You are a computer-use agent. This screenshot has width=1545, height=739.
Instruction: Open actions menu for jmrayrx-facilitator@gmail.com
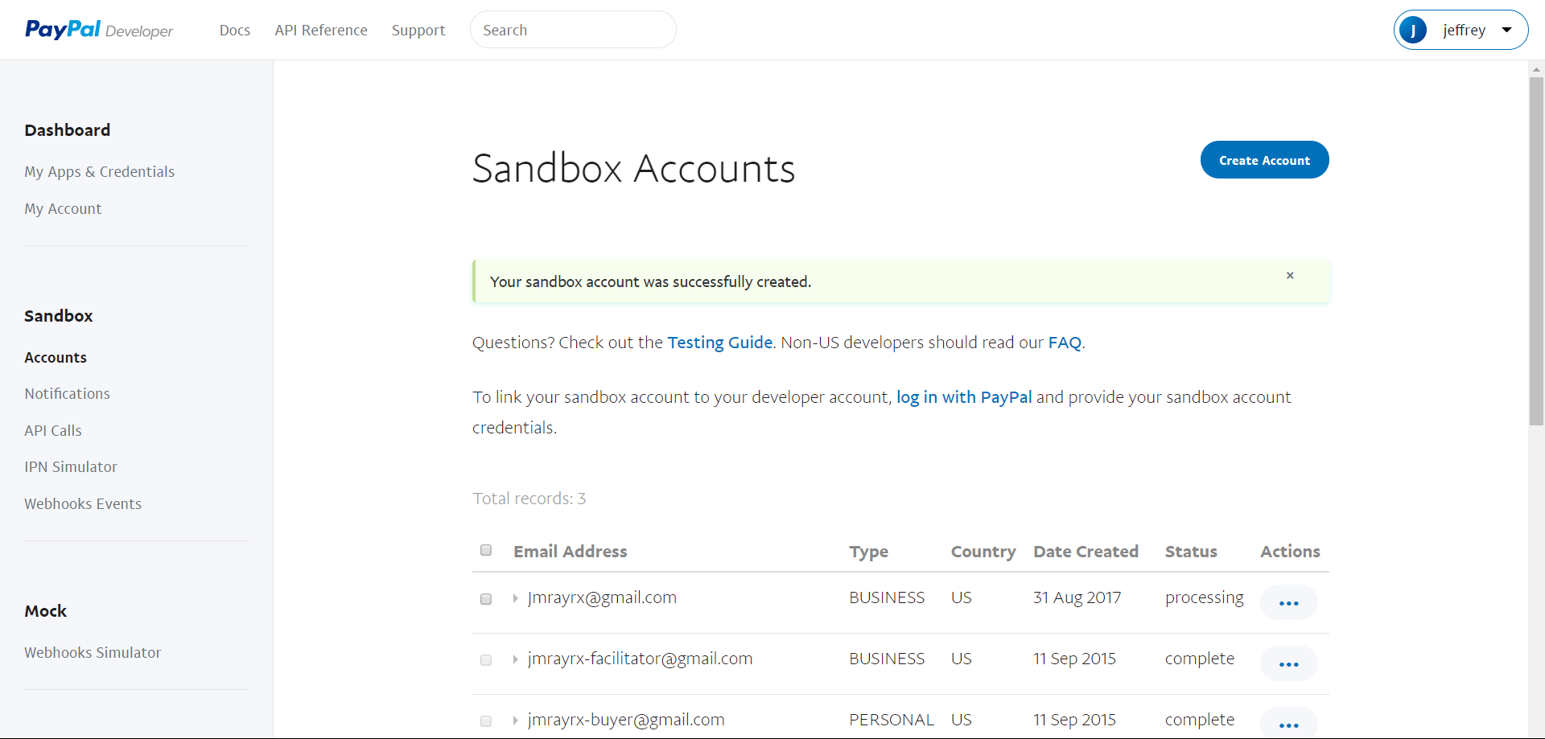pyautogui.click(x=1288, y=663)
